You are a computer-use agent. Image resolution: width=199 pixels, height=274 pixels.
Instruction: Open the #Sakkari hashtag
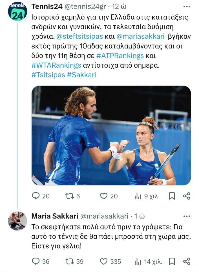81,75
